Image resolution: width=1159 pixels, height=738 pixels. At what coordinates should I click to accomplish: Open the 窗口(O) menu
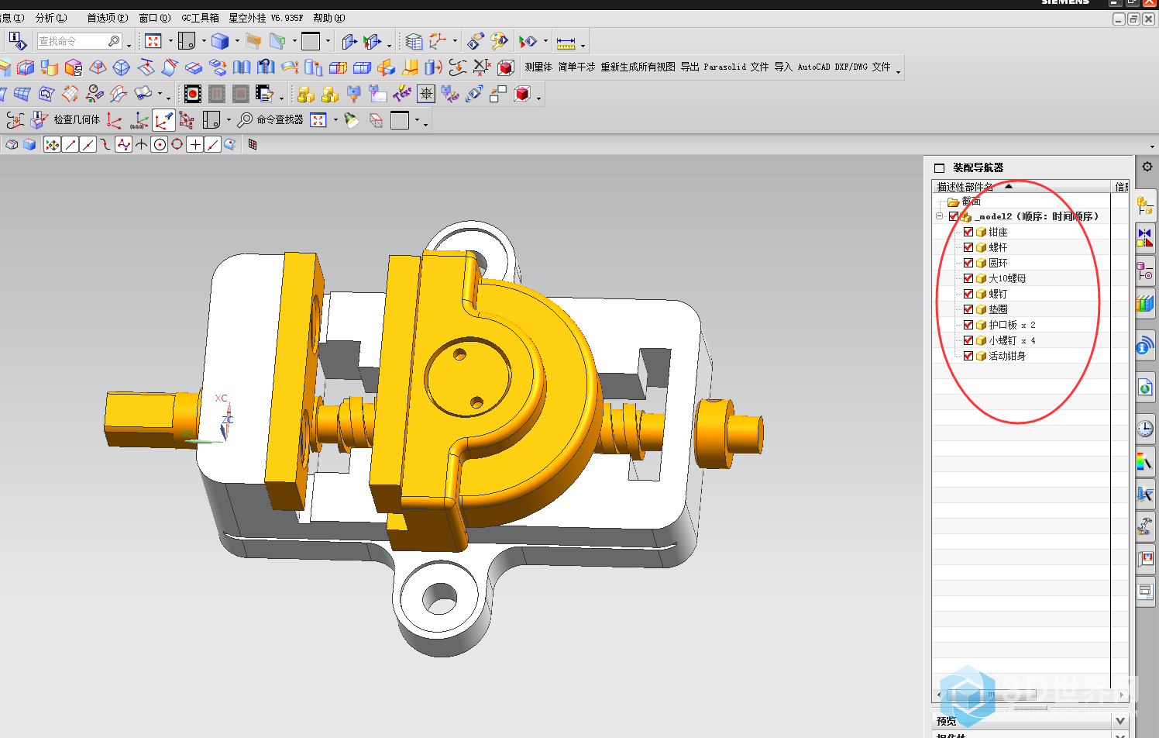coord(155,18)
